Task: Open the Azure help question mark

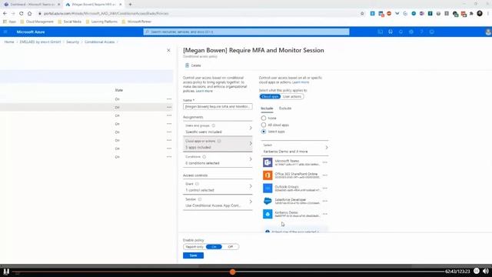Action: click(x=421, y=32)
